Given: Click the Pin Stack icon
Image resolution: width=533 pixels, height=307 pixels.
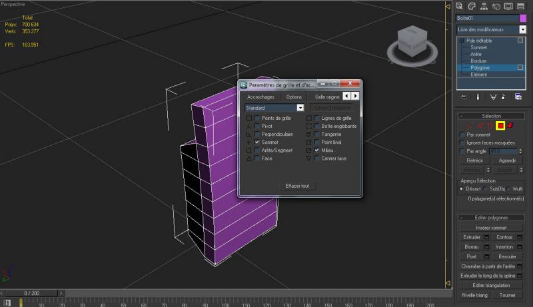Looking at the screenshot, I should tap(462, 97).
